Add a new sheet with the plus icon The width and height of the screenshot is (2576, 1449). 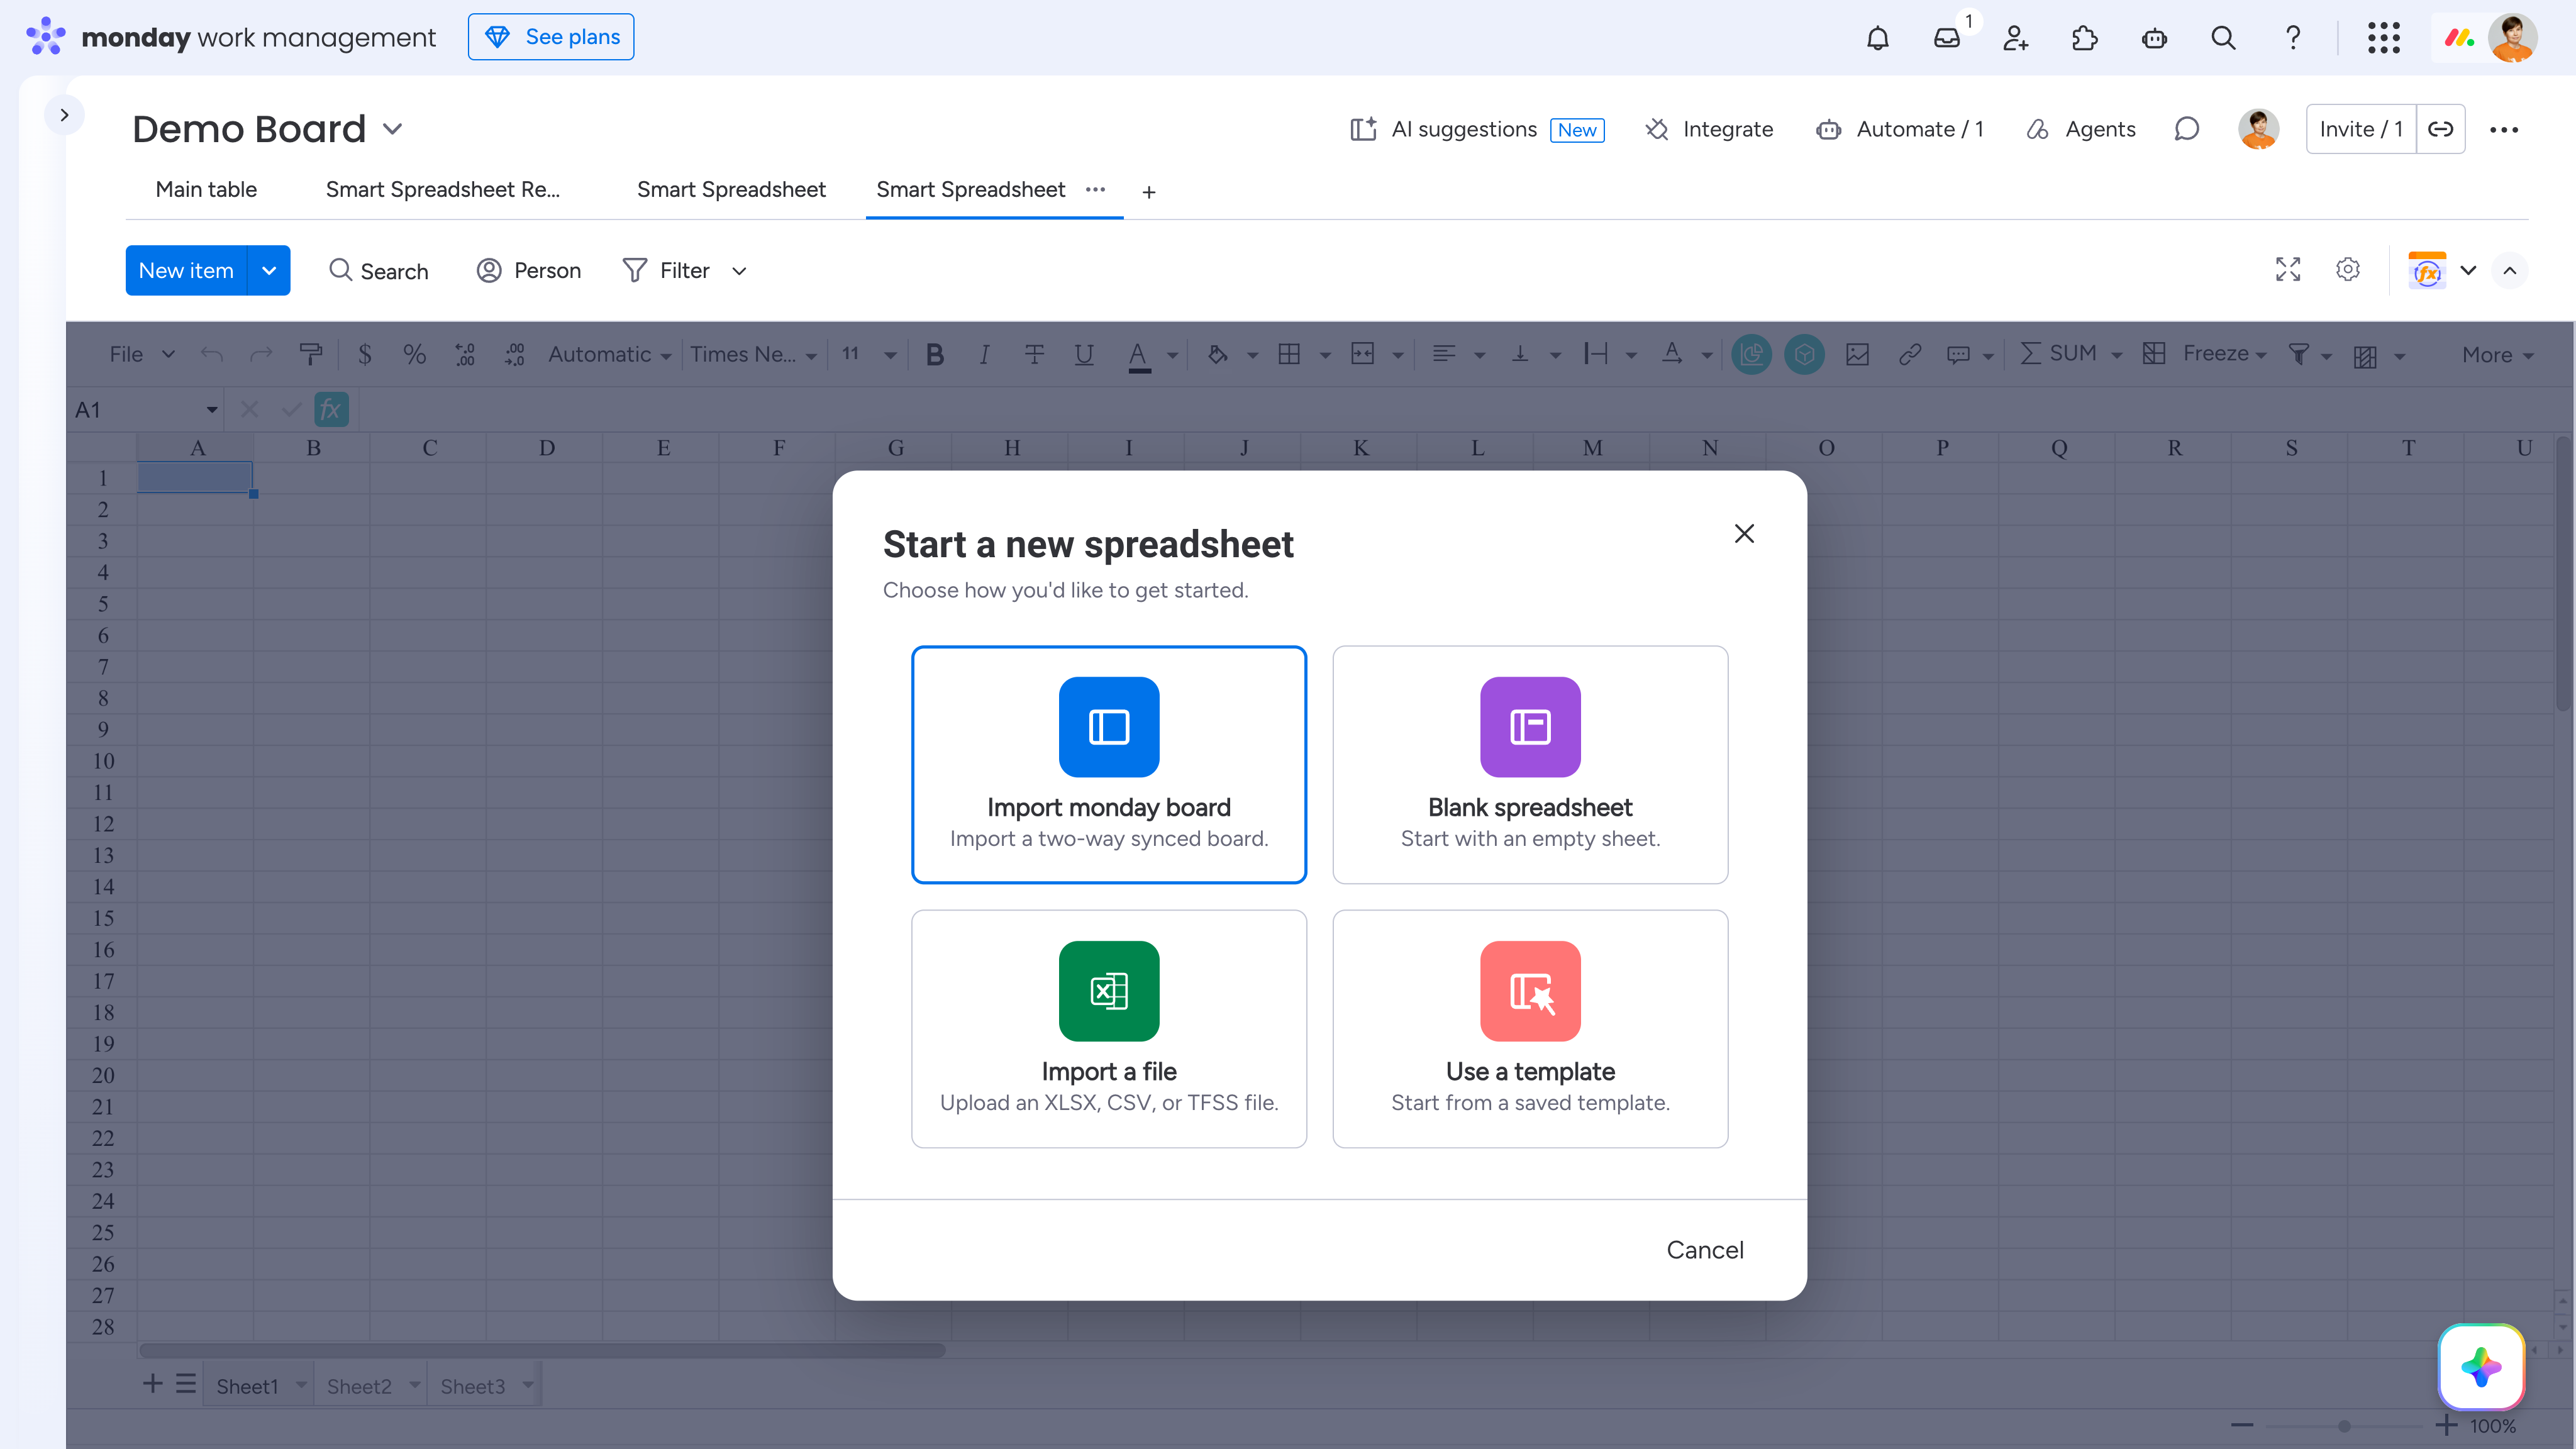(153, 1384)
